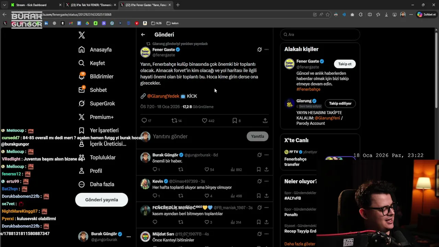Screen dimensions: 439x247
Task: Click the reply icon with 17 replies
Action: tap(144, 120)
